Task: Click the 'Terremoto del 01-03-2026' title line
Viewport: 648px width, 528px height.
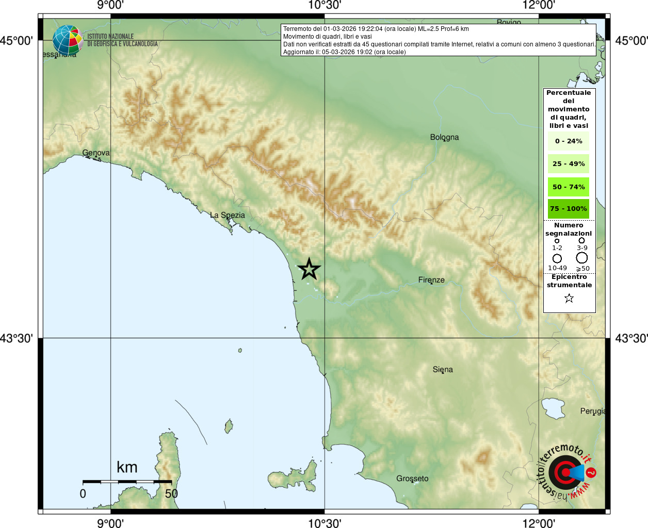Action: tap(376, 29)
